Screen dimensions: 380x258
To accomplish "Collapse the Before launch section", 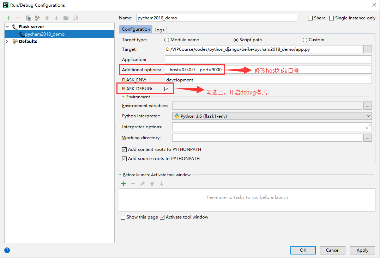I will tap(120, 175).
